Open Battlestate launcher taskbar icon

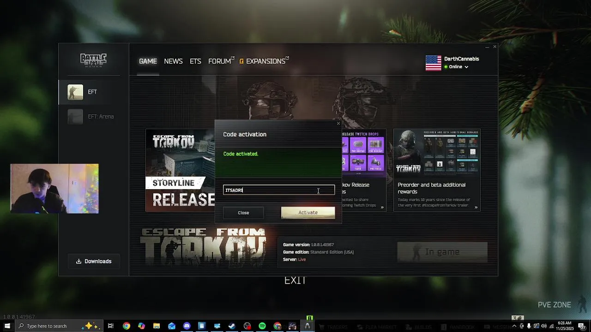(308, 326)
